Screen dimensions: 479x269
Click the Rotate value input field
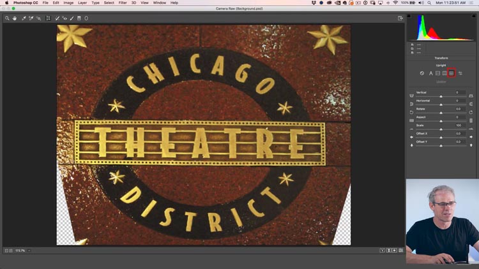coord(458,109)
